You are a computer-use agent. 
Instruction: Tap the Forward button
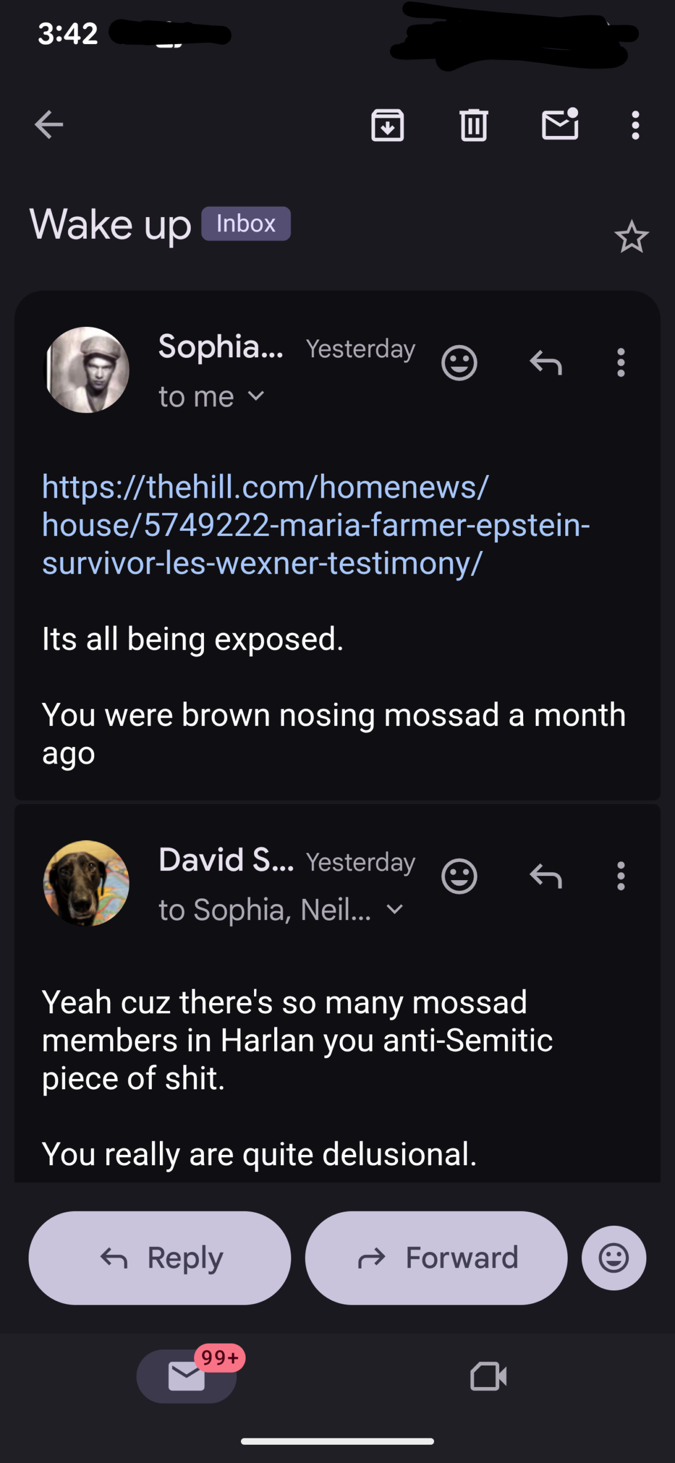(436, 1257)
